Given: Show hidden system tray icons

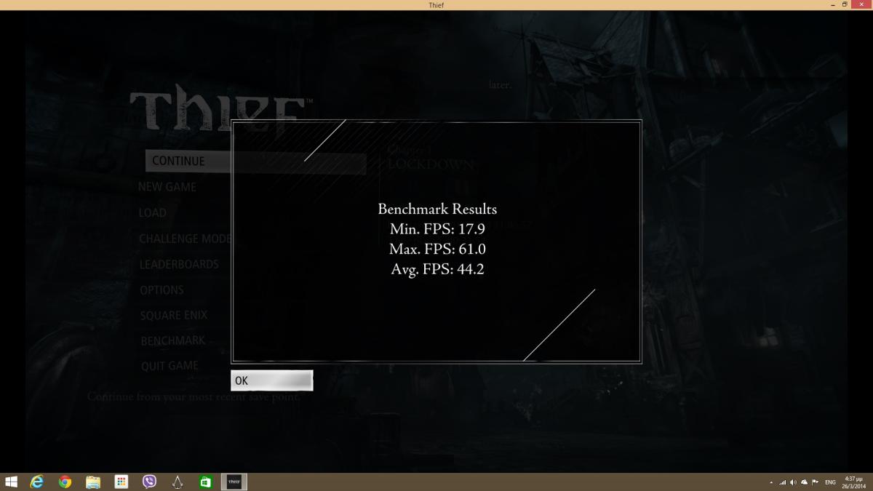Looking at the screenshot, I should (x=771, y=482).
